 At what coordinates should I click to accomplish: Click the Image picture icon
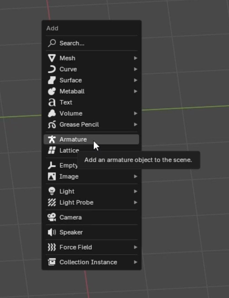[x=52, y=176]
